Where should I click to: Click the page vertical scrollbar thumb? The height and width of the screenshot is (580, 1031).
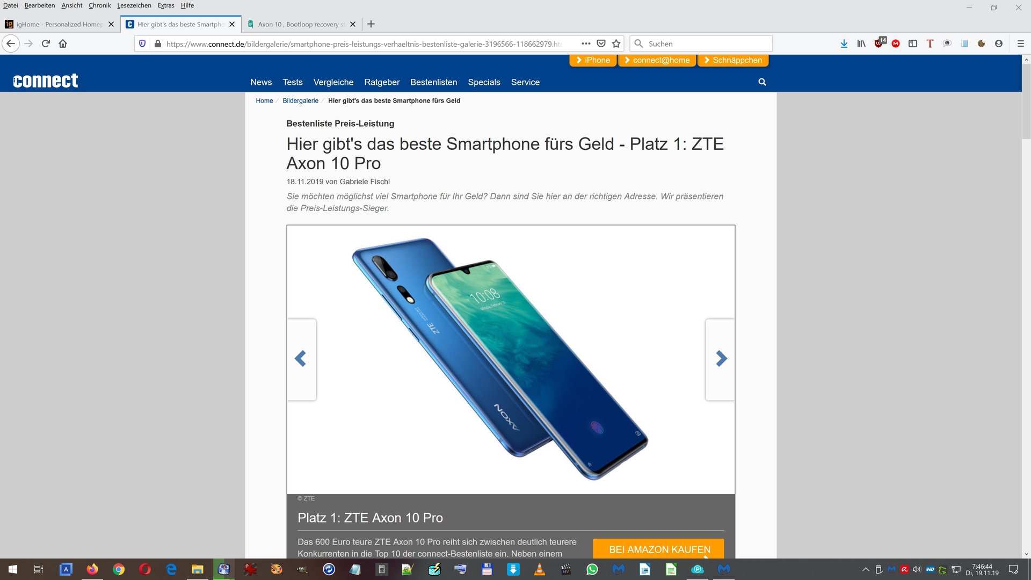tap(1026, 102)
